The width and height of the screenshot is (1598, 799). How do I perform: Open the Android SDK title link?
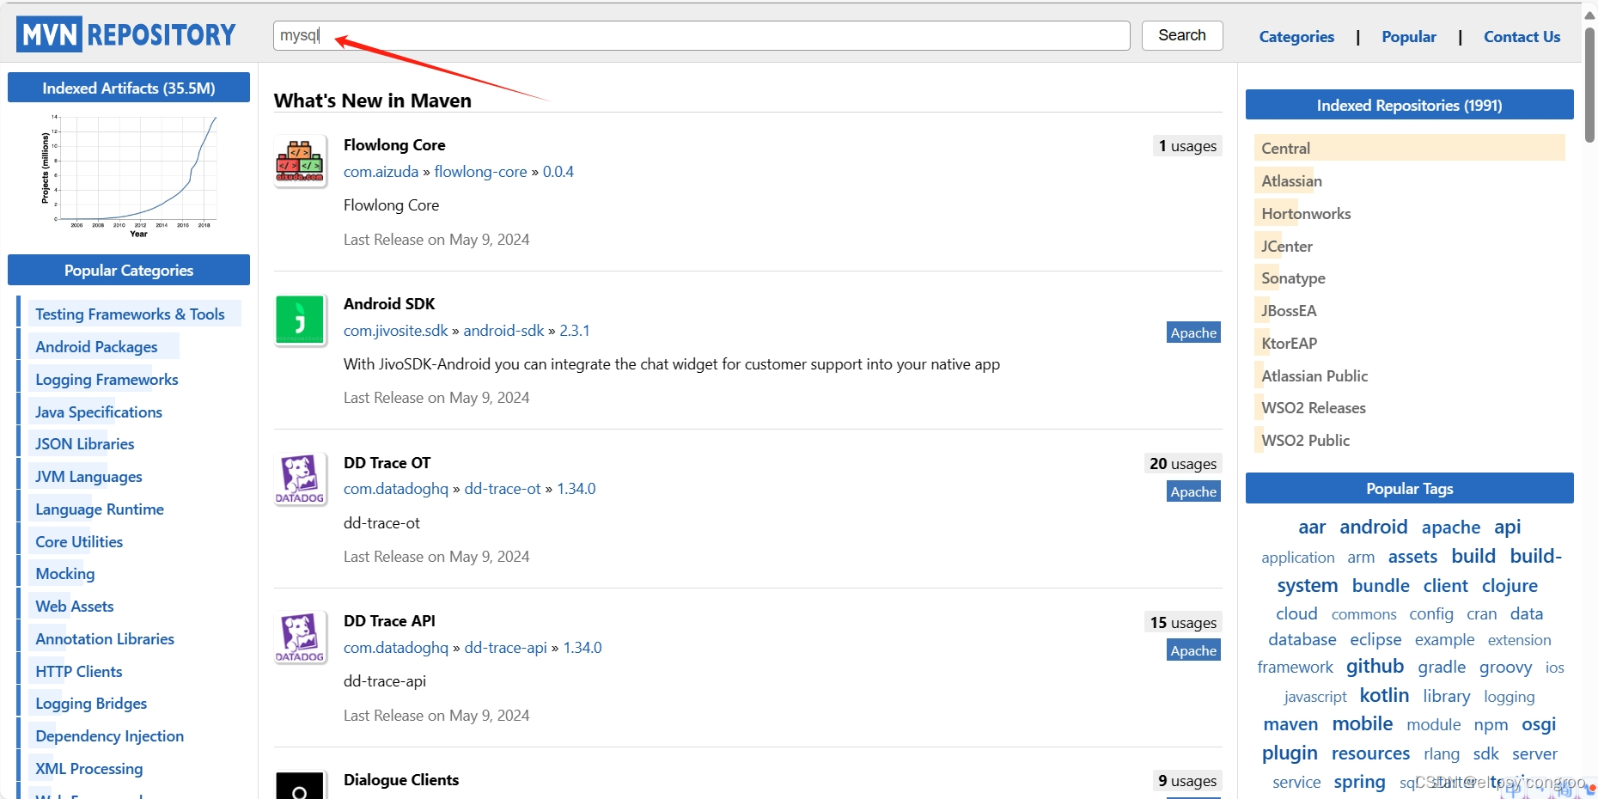pos(389,304)
